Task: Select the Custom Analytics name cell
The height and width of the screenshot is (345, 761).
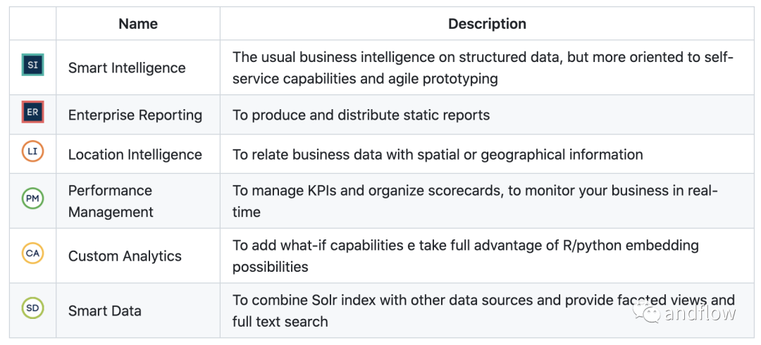Action: 125,256
